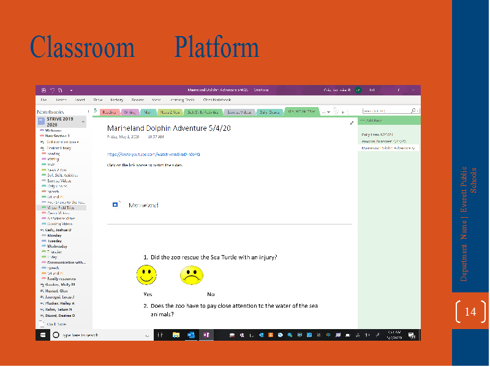Open the History ribbon tab

coord(117,100)
